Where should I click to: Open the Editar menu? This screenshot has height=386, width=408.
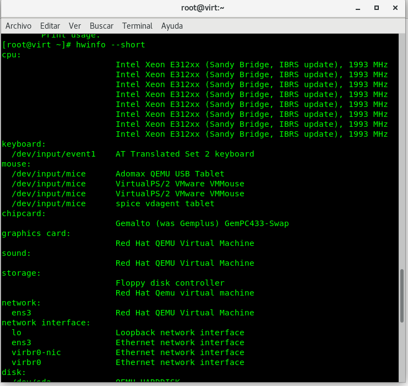click(50, 26)
